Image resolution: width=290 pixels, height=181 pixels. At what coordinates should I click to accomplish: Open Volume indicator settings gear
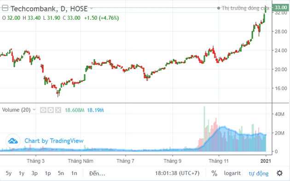51,110
